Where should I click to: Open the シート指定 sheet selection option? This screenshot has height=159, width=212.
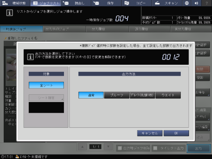pos(46,98)
